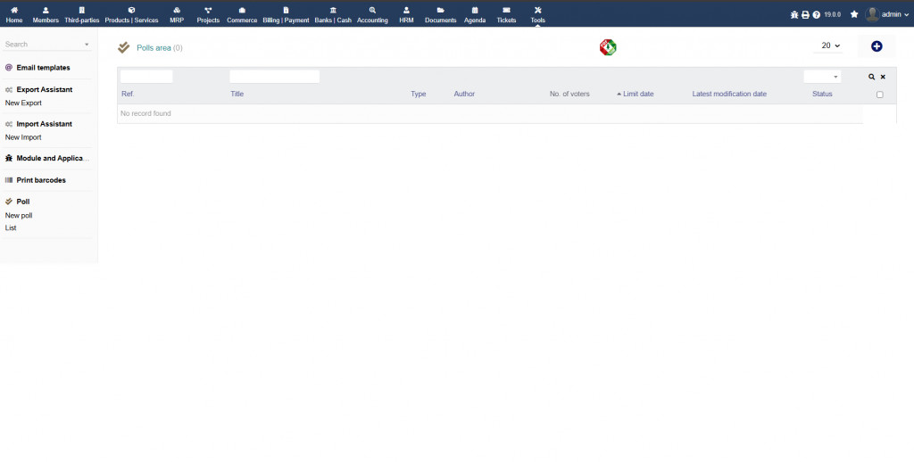Open Print barcodes in sidebar
The height and width of the screenshot is (462, 914).
[x=41, y=180]
